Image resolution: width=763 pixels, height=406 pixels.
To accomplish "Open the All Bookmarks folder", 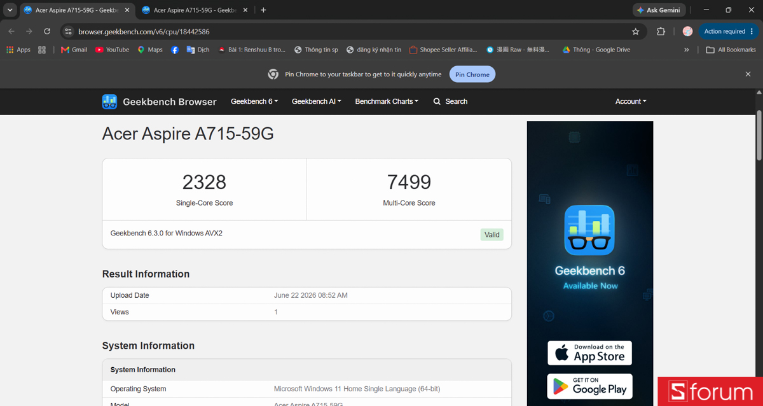I will [x=731, y=50].
